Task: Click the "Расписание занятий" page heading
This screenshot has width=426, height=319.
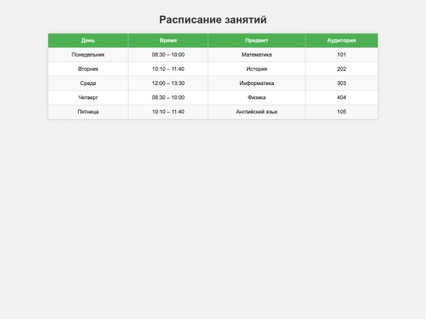Action: tap(213, 20)
